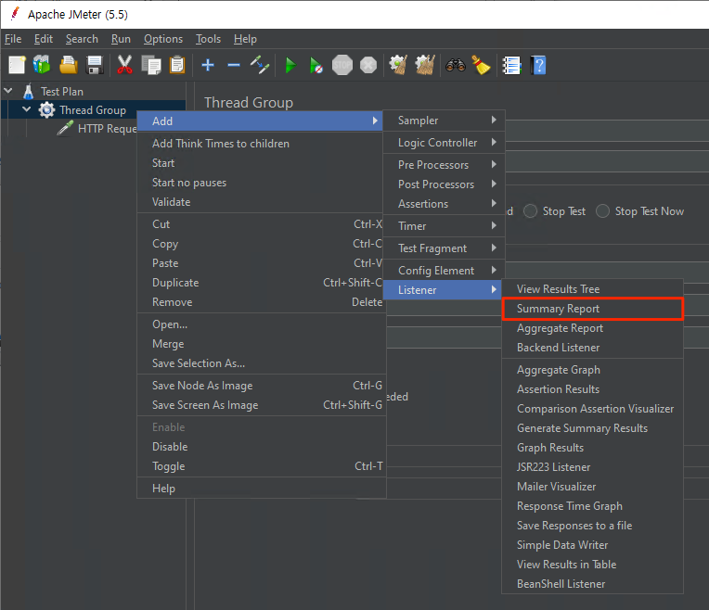Click Save Selection As... entry
This screenshot has height=610, width=709.
[262, 363]
